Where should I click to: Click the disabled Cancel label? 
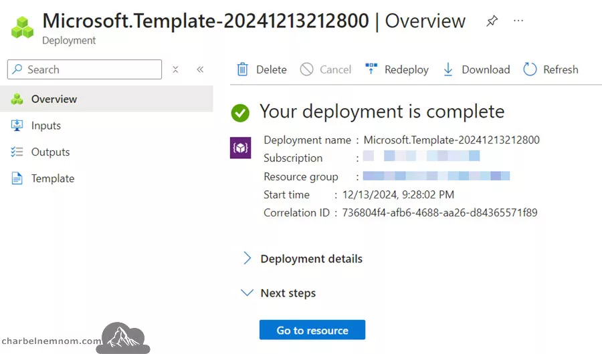click(335, 69)
